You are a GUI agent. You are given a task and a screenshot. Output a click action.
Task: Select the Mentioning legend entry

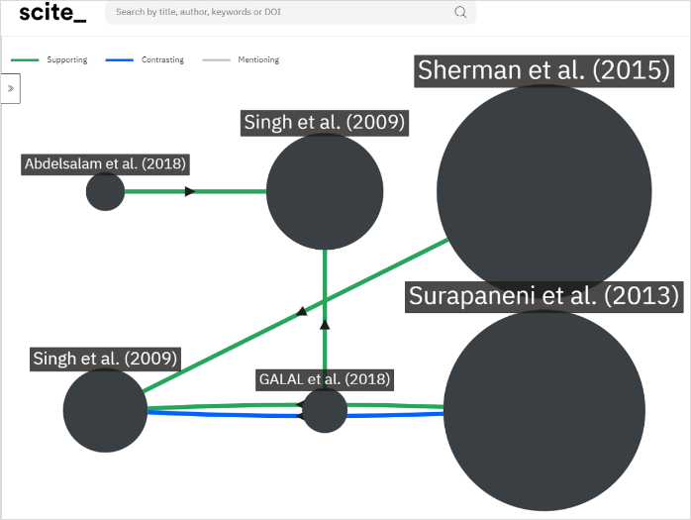(x=241, y=59)
